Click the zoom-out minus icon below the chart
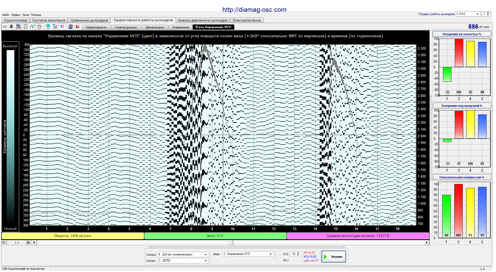The height and width of the screenshot is (272, 496). (x=4, y=243)
